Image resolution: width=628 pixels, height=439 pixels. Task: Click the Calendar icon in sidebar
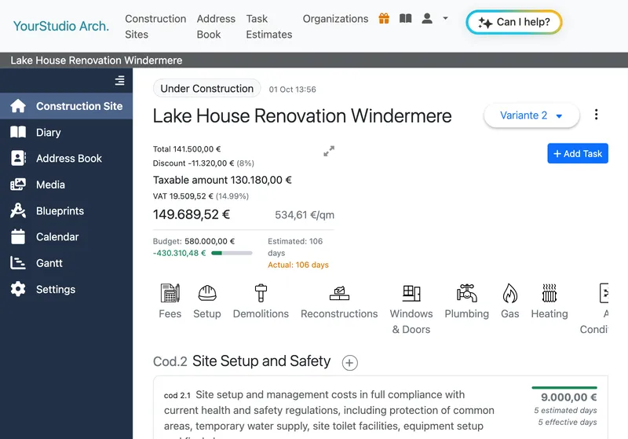[x=18, y=236]
